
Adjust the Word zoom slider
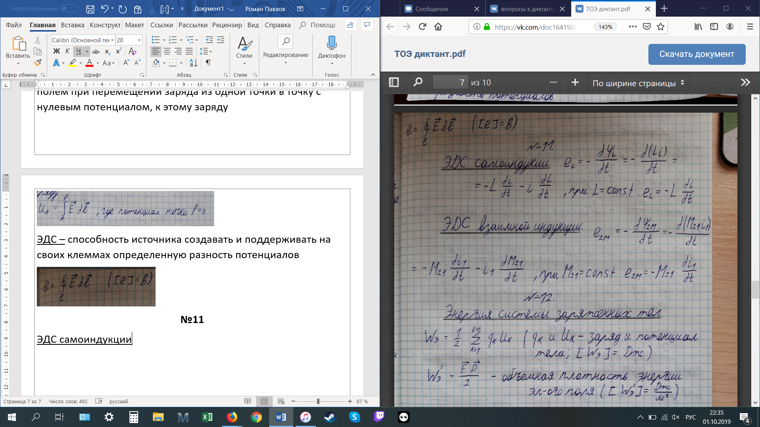[x=318, y=401]
